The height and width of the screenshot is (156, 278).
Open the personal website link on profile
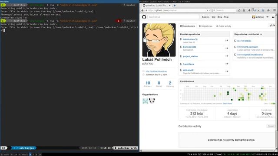point(156,71)
